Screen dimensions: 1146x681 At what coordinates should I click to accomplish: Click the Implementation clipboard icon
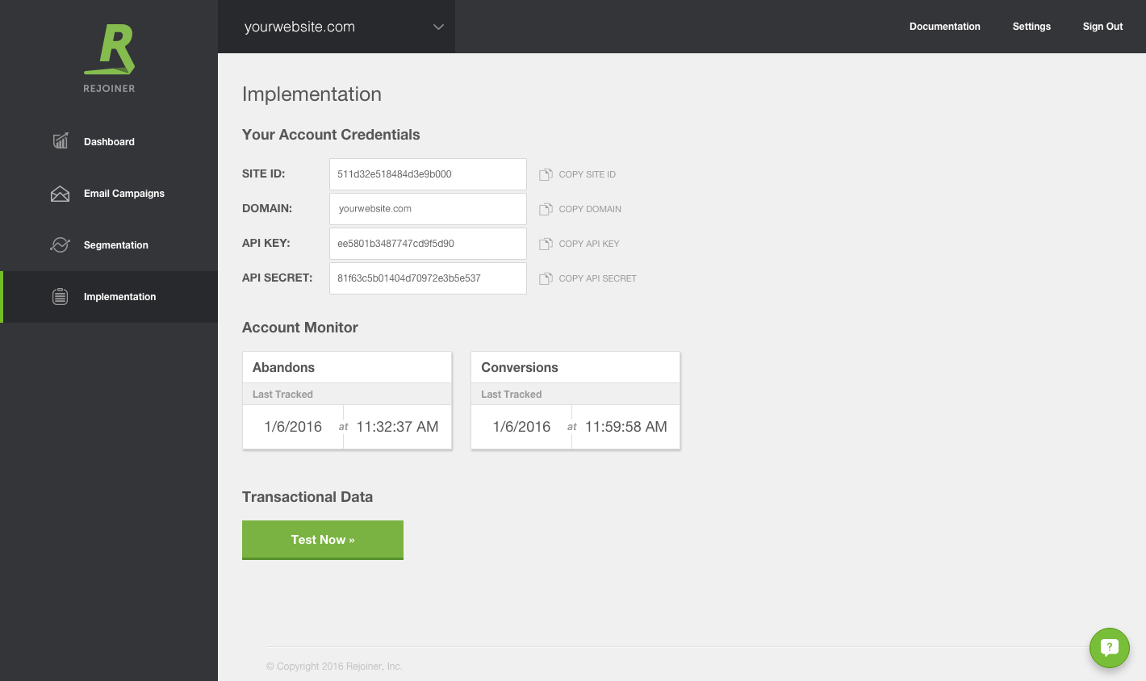[61, 297]
